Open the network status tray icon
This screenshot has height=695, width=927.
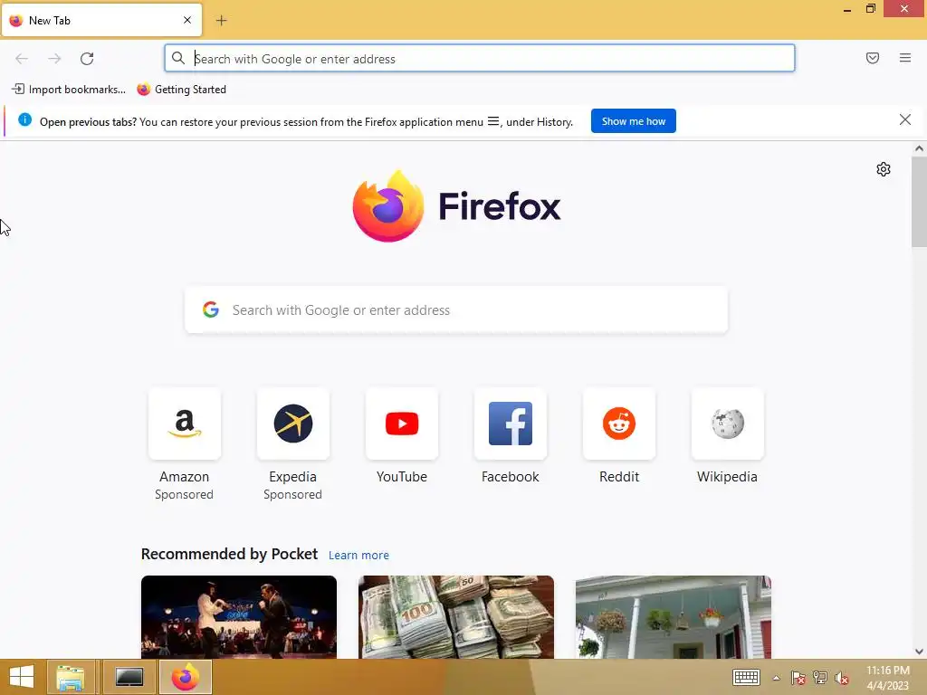click(820, 678)
